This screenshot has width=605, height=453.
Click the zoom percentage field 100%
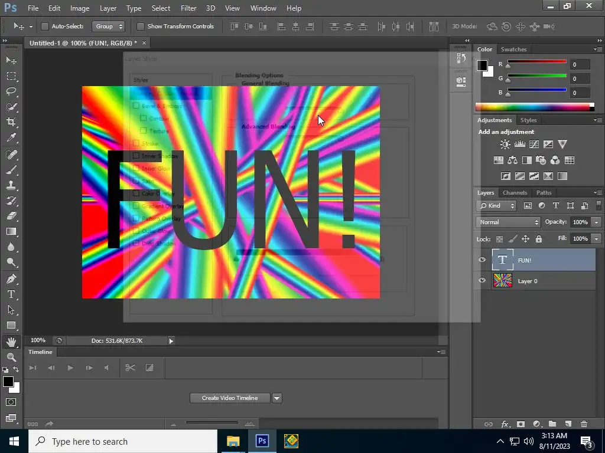click(38, 340)
